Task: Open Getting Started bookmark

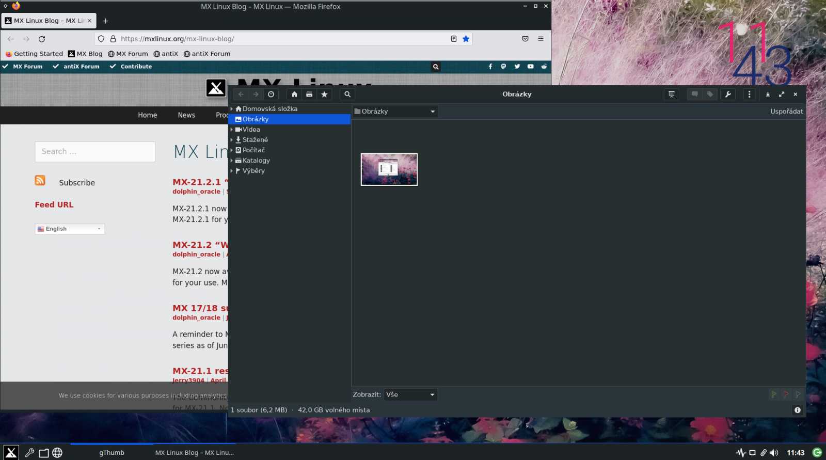Action: (34, 54)
